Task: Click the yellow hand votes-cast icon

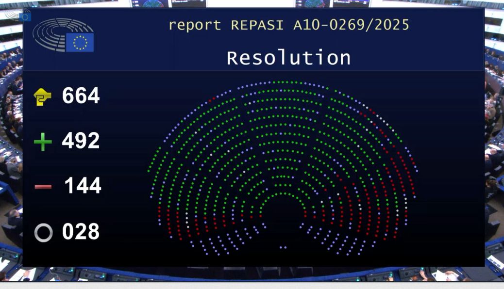Action: click(42, 96)
